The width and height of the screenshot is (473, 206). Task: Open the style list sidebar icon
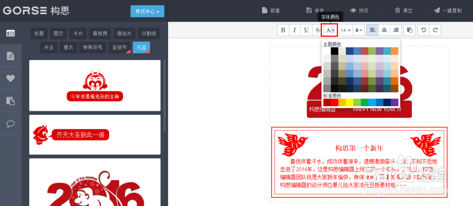coord(10,33)
